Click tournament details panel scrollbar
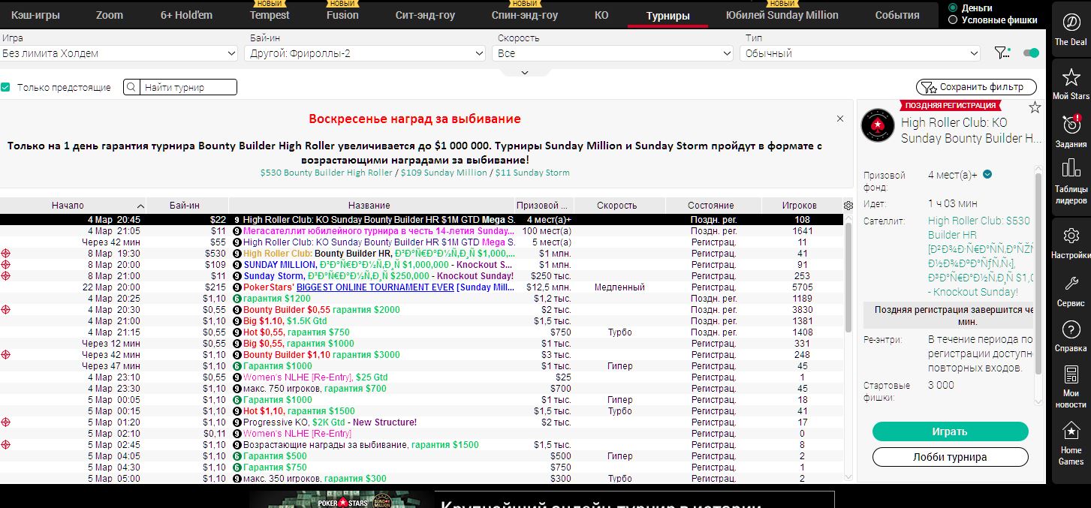This screenshot has height=508, width=1091. [x=1039, y=274]
